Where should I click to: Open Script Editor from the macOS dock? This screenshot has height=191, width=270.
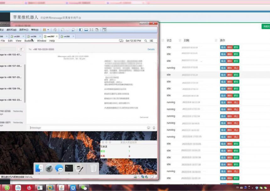point(79,168)
